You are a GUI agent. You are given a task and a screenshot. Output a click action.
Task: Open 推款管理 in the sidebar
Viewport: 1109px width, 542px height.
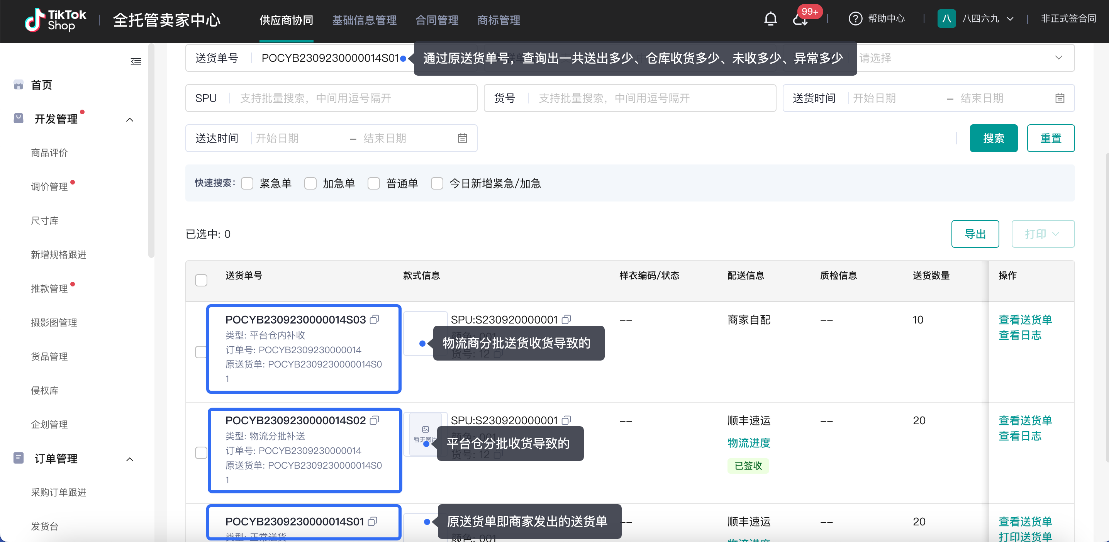point(49,288)
